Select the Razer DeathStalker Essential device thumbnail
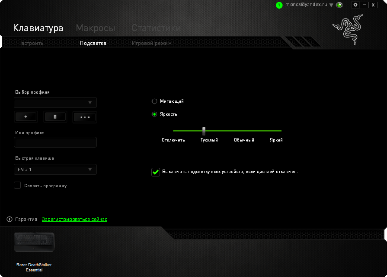The image size is (387, 277). pyautogui.click(x=34, y=242)
